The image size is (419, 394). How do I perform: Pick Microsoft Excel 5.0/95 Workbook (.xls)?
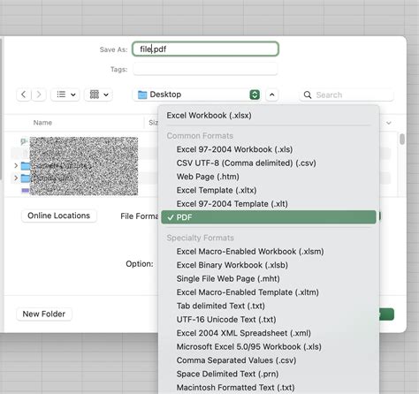pos(269,346)
